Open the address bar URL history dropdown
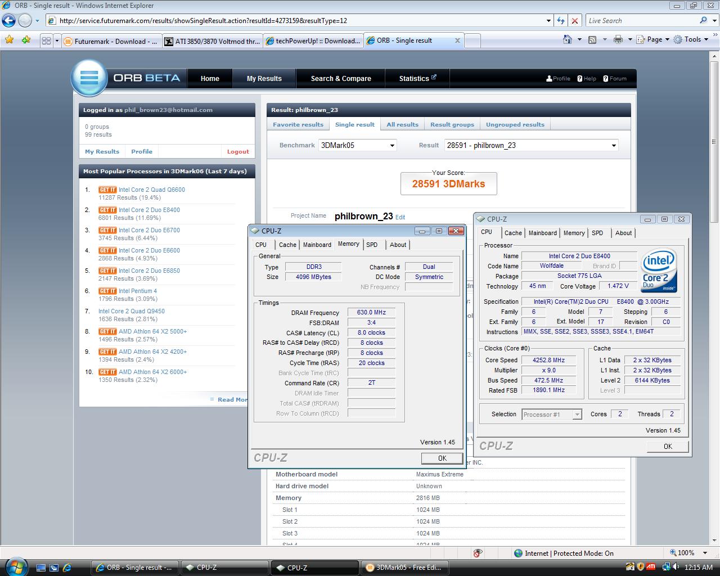720x576 pixels. point(548,21)
